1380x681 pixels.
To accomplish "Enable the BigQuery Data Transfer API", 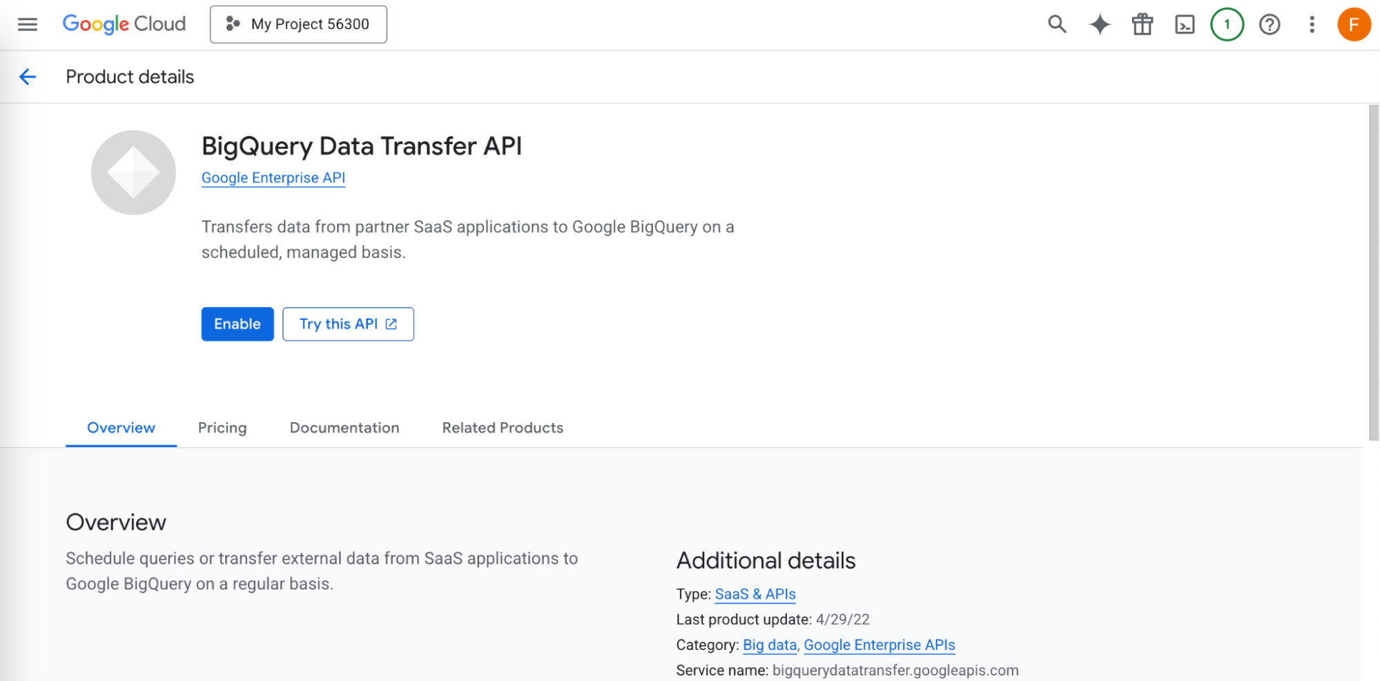I will 237,324.
